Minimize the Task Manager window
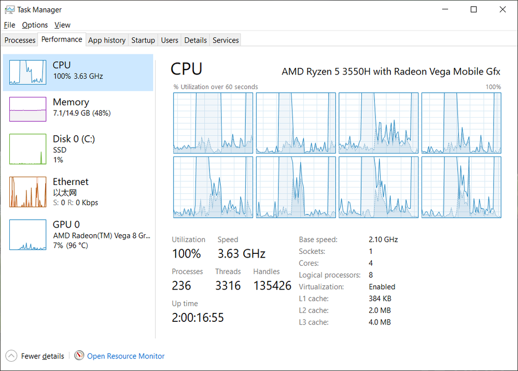 pyautogui.click(x=445, y=9)
